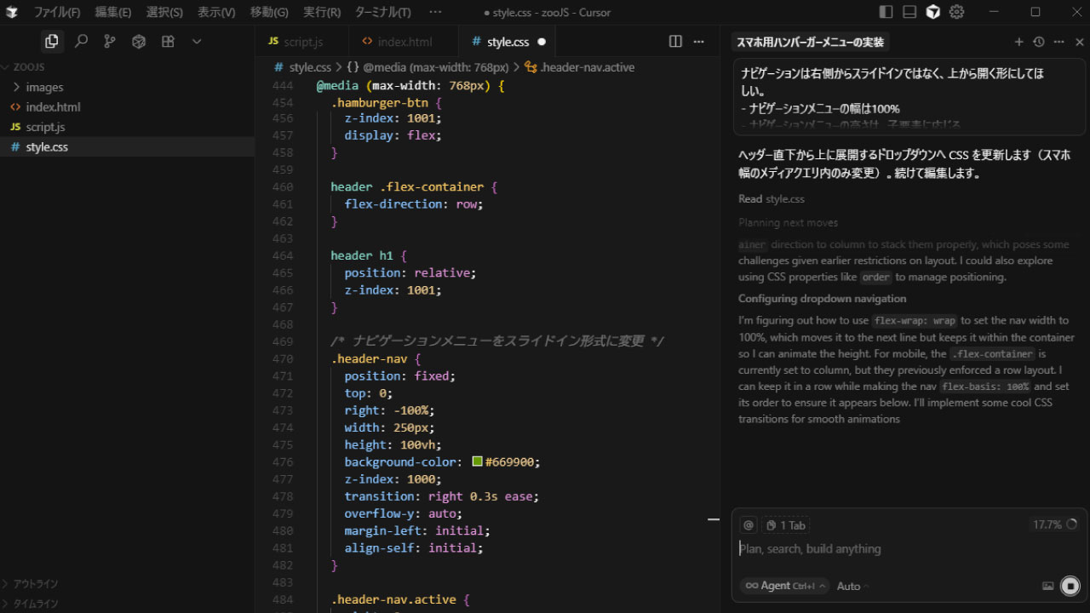Open the 移動(G) menu

(269, 13)
